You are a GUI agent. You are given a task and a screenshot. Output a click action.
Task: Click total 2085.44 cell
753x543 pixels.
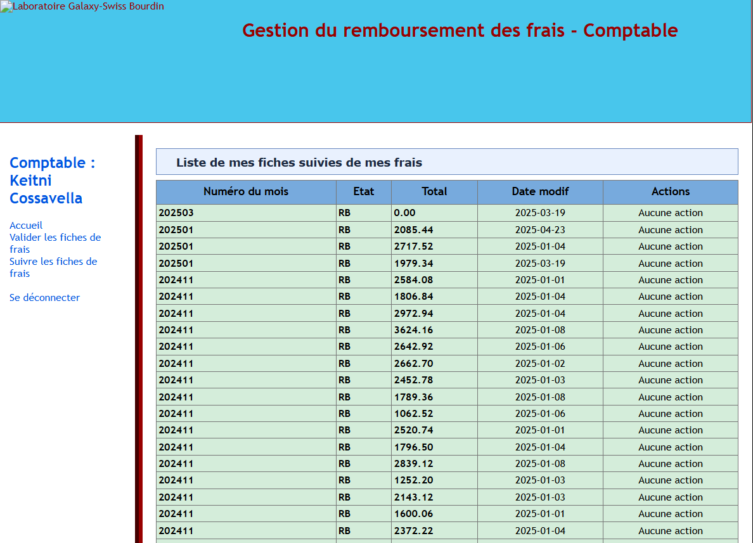point(435,229)
